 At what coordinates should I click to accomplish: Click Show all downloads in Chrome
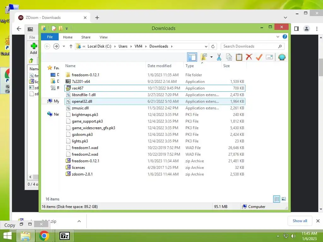300,221
